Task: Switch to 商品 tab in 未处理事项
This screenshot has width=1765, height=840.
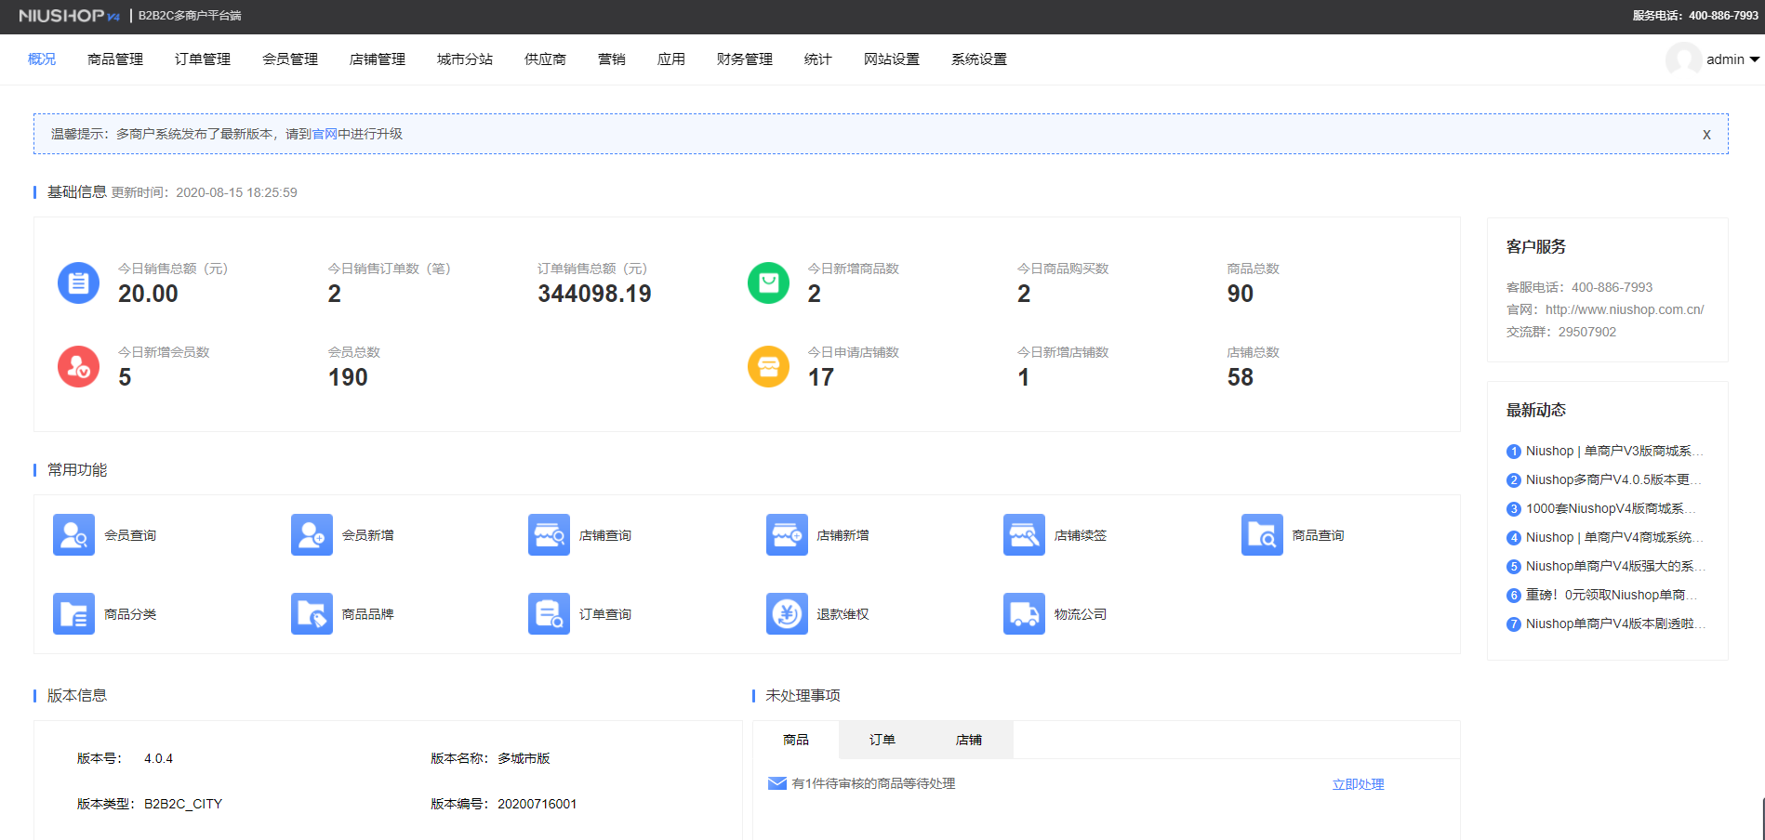Action: click(796, 740)
